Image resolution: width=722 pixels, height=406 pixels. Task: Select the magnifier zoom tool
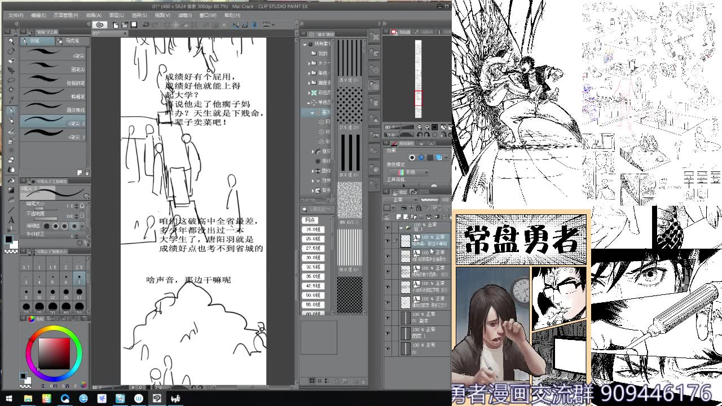pyautogui.click(x=11, y=42)
